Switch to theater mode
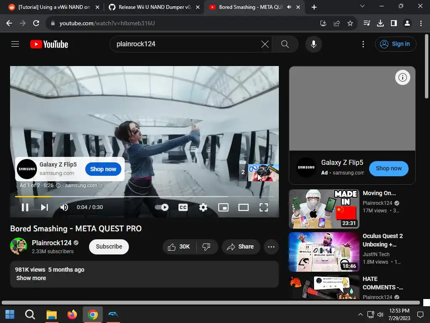 pos(243,207)
